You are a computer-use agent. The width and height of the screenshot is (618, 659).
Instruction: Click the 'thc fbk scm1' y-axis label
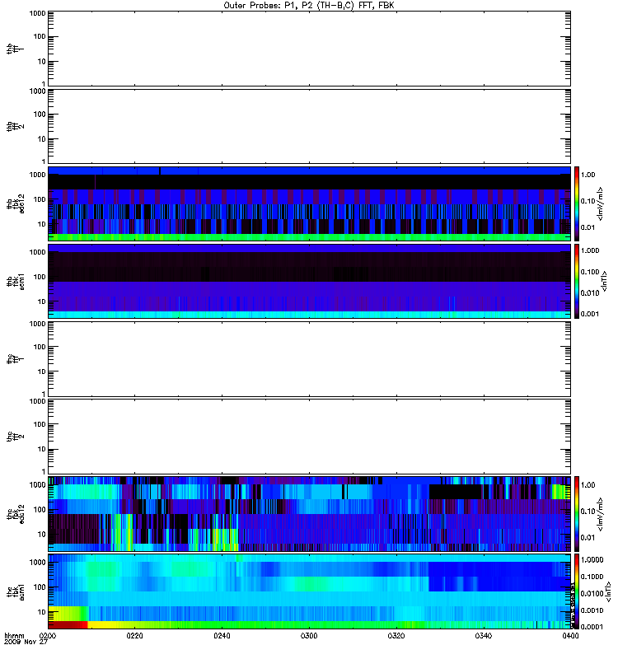click(16, 591)
